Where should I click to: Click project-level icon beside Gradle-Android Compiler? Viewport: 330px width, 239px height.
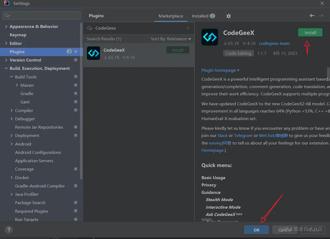tap(76, 186)
